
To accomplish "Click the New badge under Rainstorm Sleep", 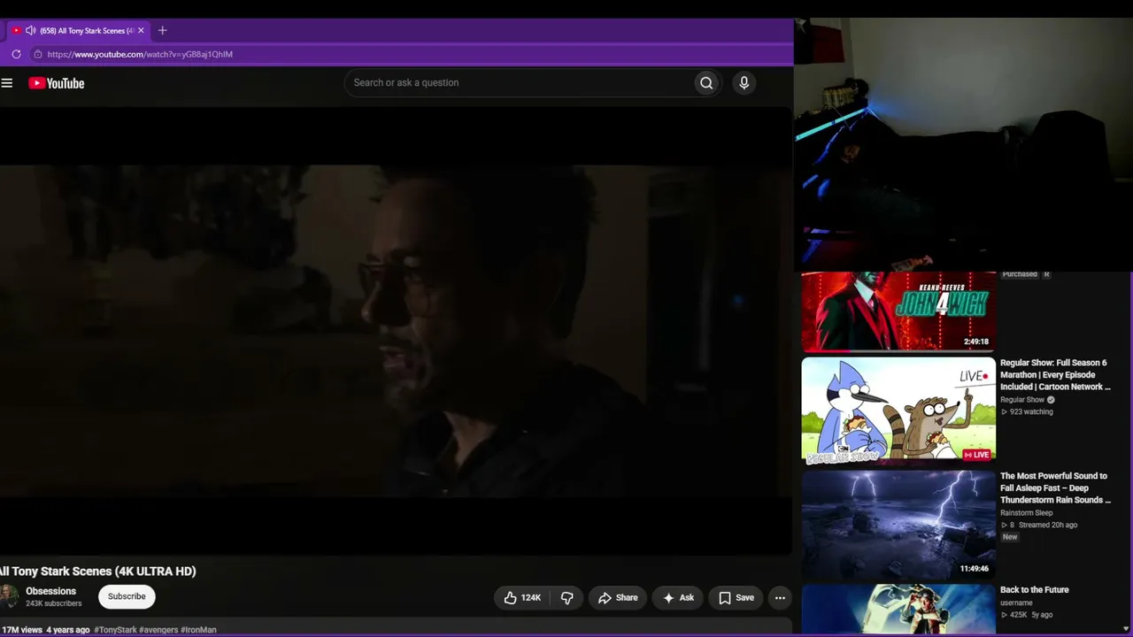I will 1010,537.
